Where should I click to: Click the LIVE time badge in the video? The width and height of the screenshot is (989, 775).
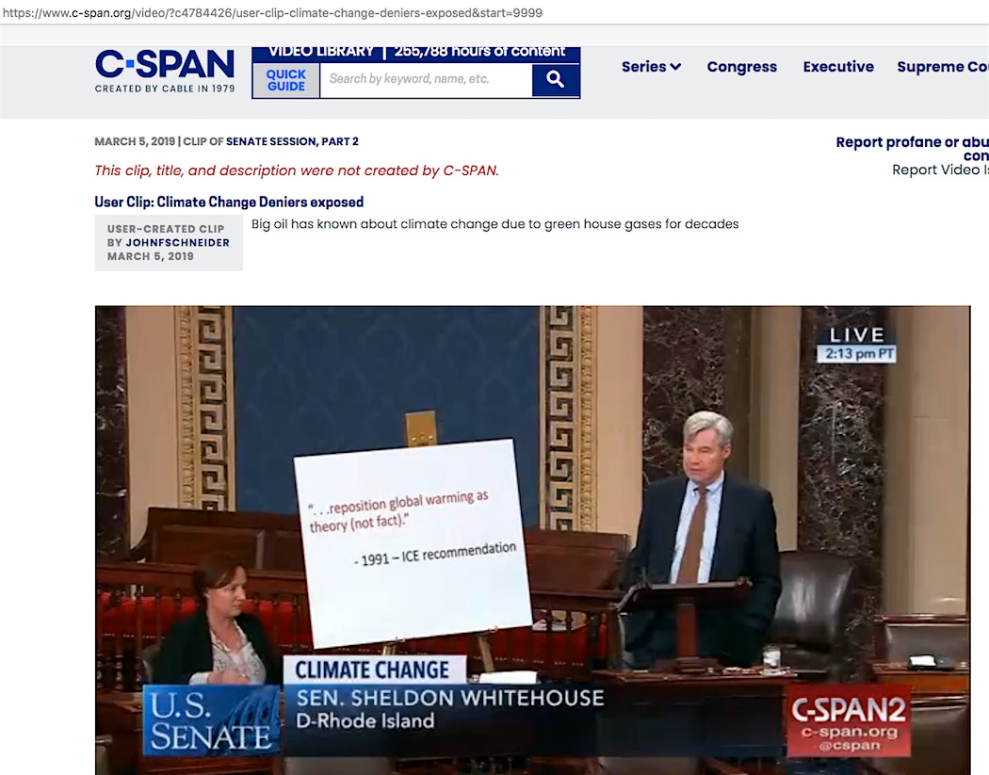(856, 345)
